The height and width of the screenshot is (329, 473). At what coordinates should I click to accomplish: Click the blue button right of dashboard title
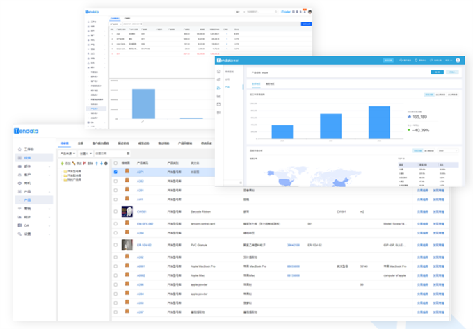(x=438, y=72)
